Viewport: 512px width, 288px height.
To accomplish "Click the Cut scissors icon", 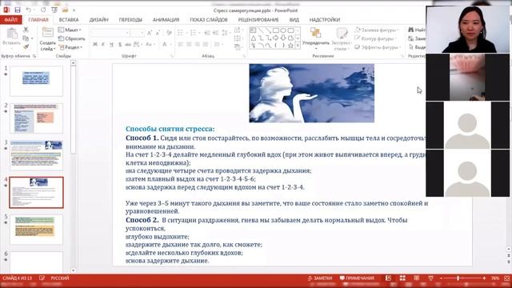I will [x=26, y=30].
